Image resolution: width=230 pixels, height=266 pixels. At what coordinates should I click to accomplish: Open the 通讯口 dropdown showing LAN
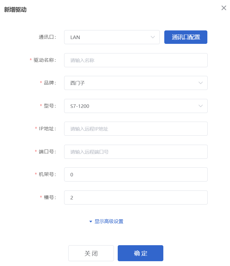point(112,37)
